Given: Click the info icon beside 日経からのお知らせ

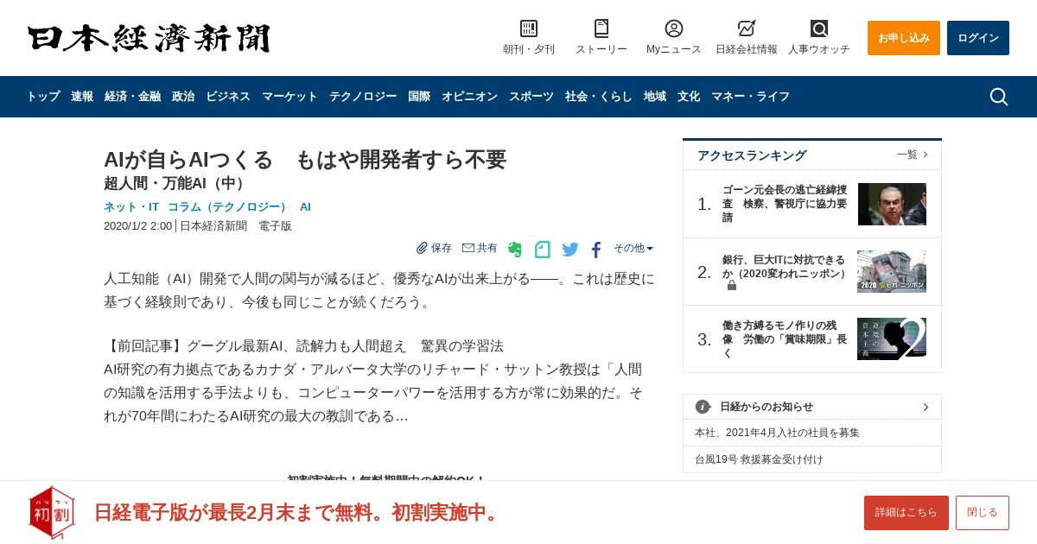Looking at the screenshot, I should [x=703, y=407].
